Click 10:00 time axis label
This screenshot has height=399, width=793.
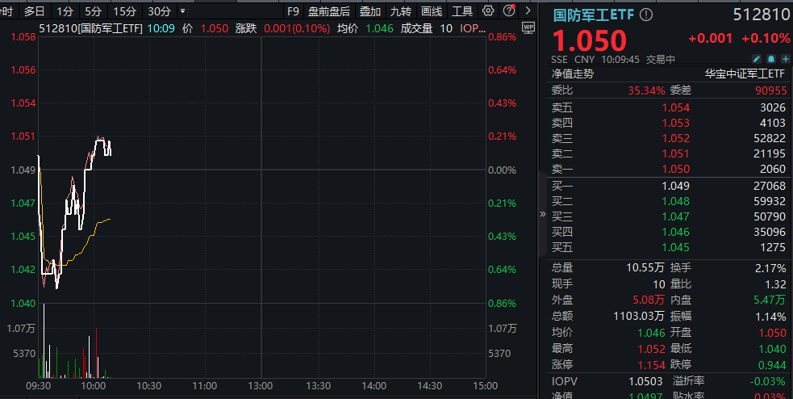click(x=93, y=386)
